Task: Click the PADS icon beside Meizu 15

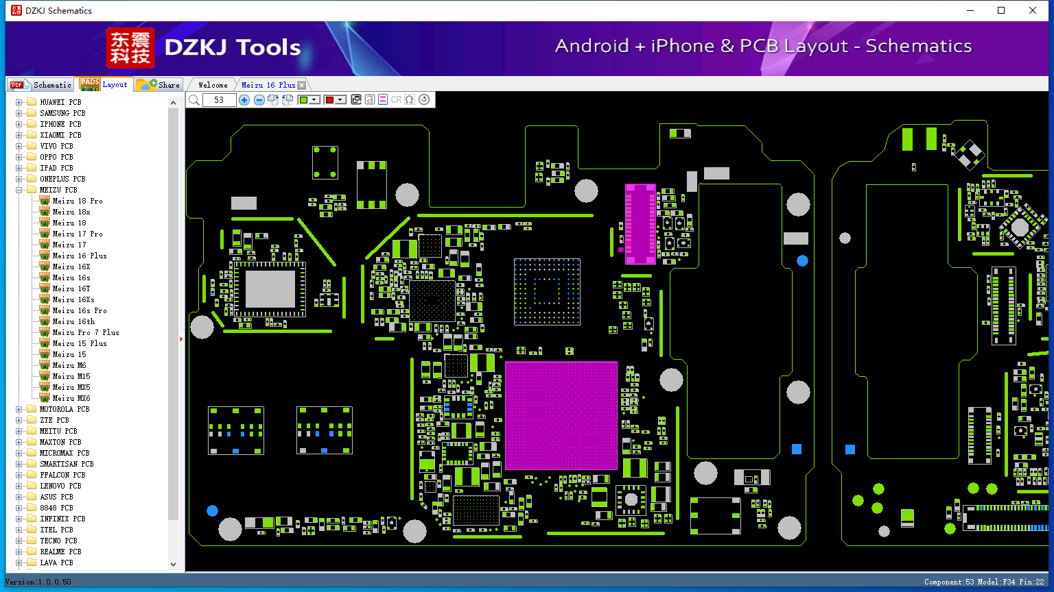Action: (45, 354)
